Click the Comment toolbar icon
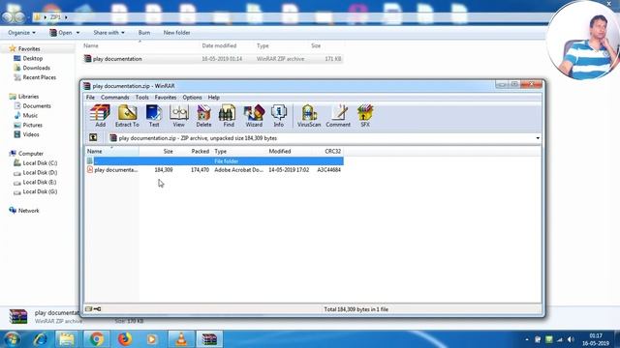Screen dimensions: 620x348 click(338, 116)
